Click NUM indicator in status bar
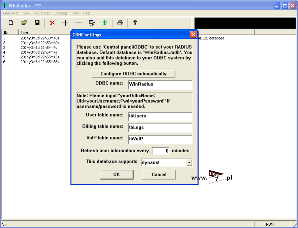298x228 pixels. coord(270,224)
